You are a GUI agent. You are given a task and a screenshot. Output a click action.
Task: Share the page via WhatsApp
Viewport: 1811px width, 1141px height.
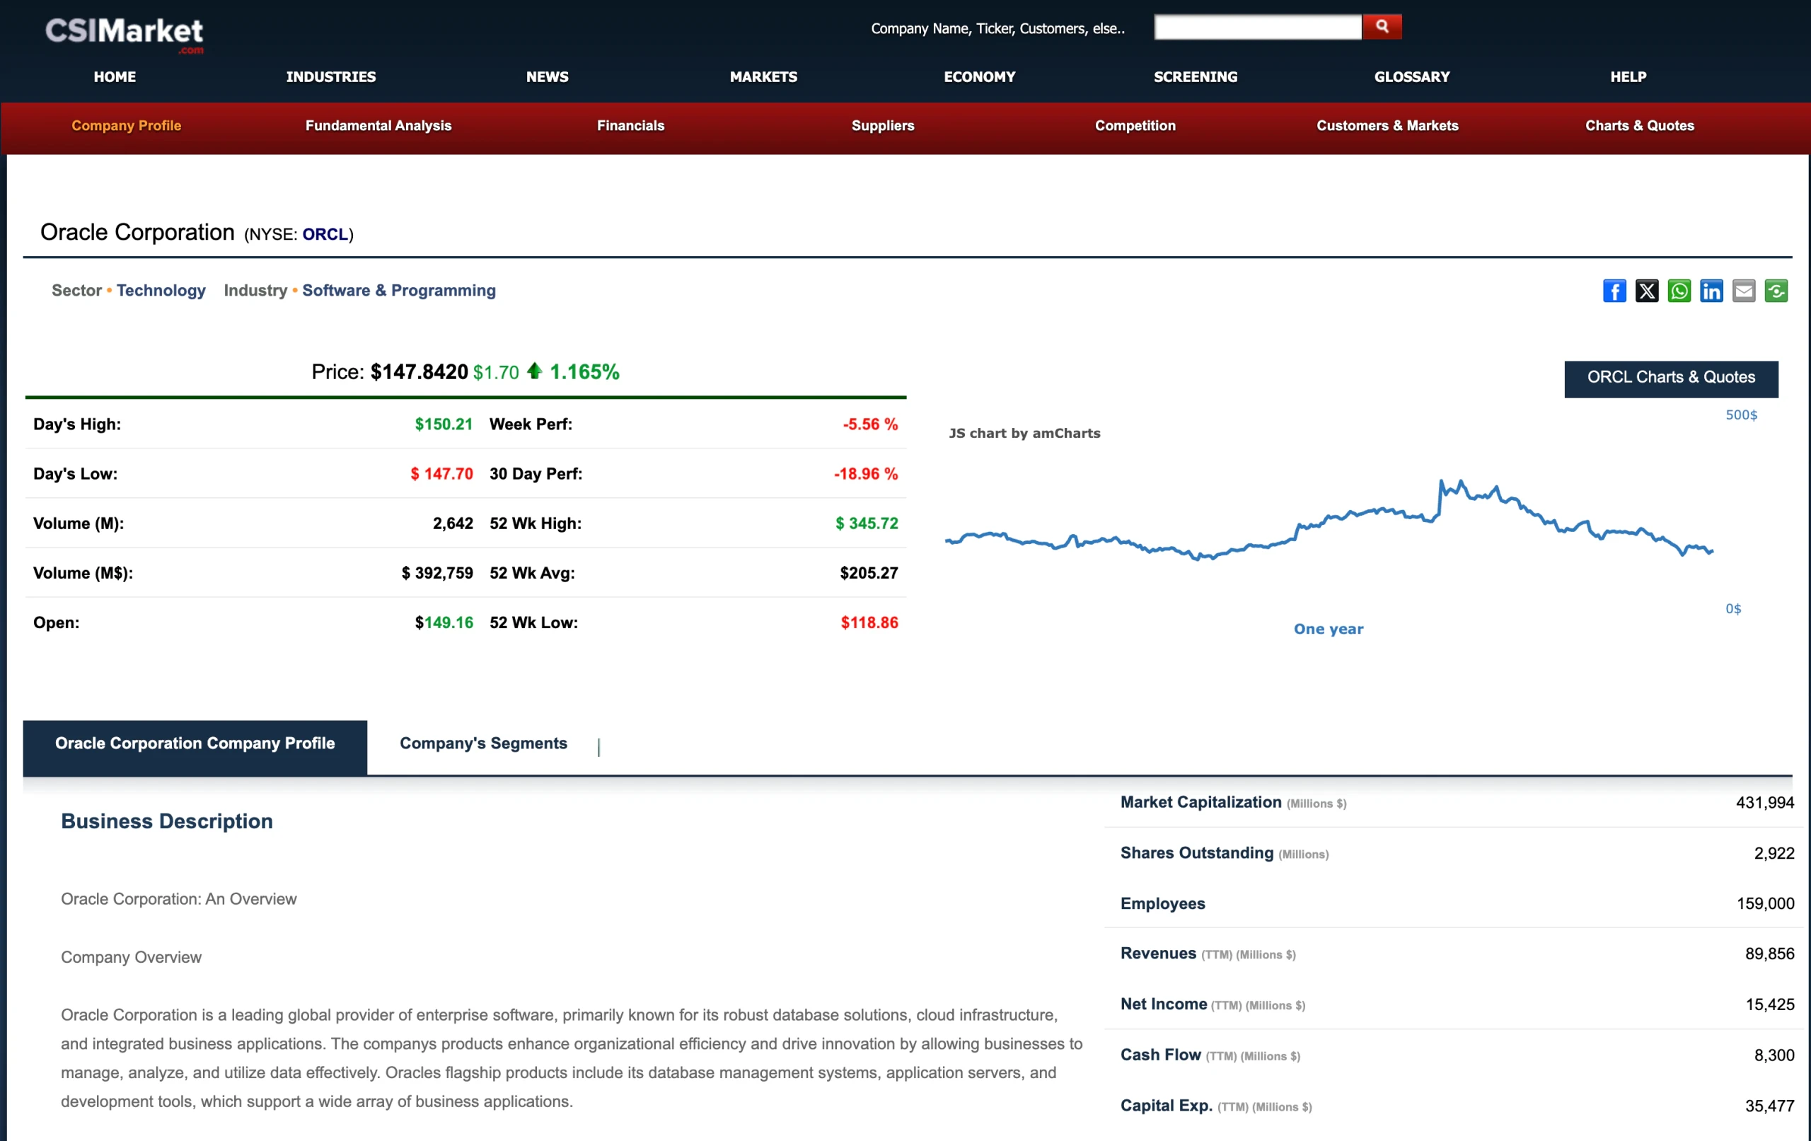click(1679, 291)
